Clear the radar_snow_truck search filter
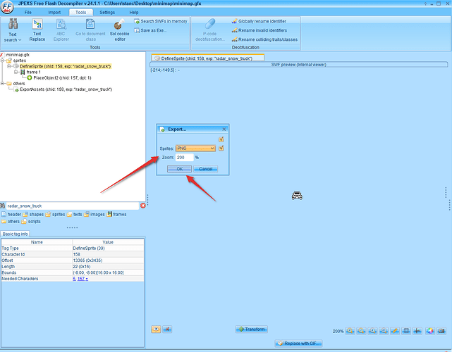Screen dimensions: 452x352 pyautogui.click(x=142, y=205)
